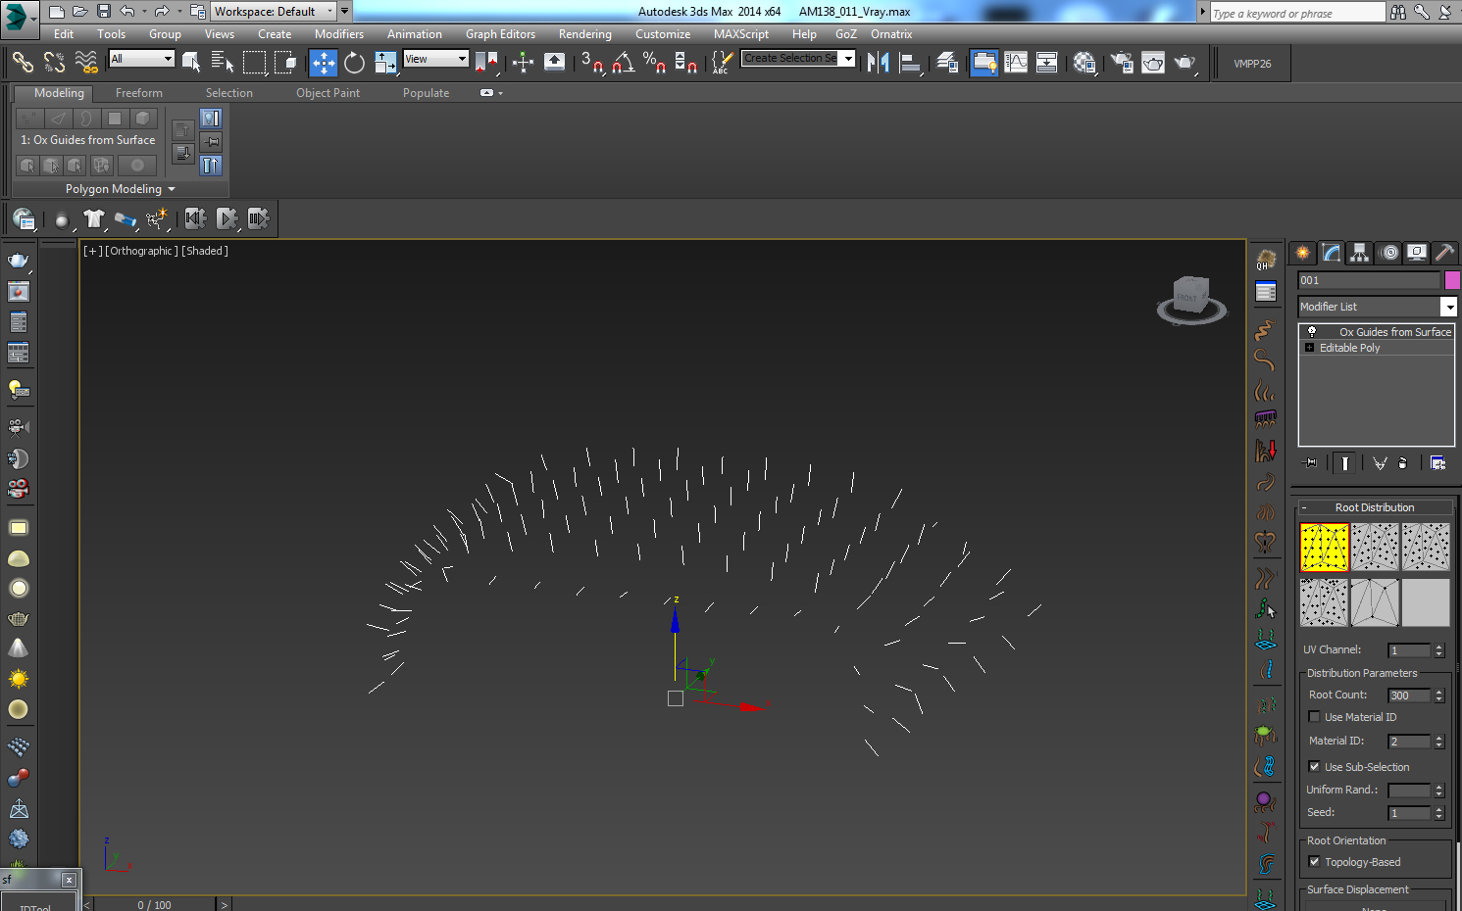Click the magenta object color swatch
Screen dimensions: 1462x911
1452,281
